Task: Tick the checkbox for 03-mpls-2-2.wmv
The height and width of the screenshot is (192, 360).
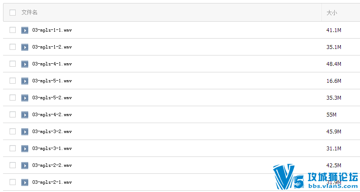Action: [x=13, y=166]
